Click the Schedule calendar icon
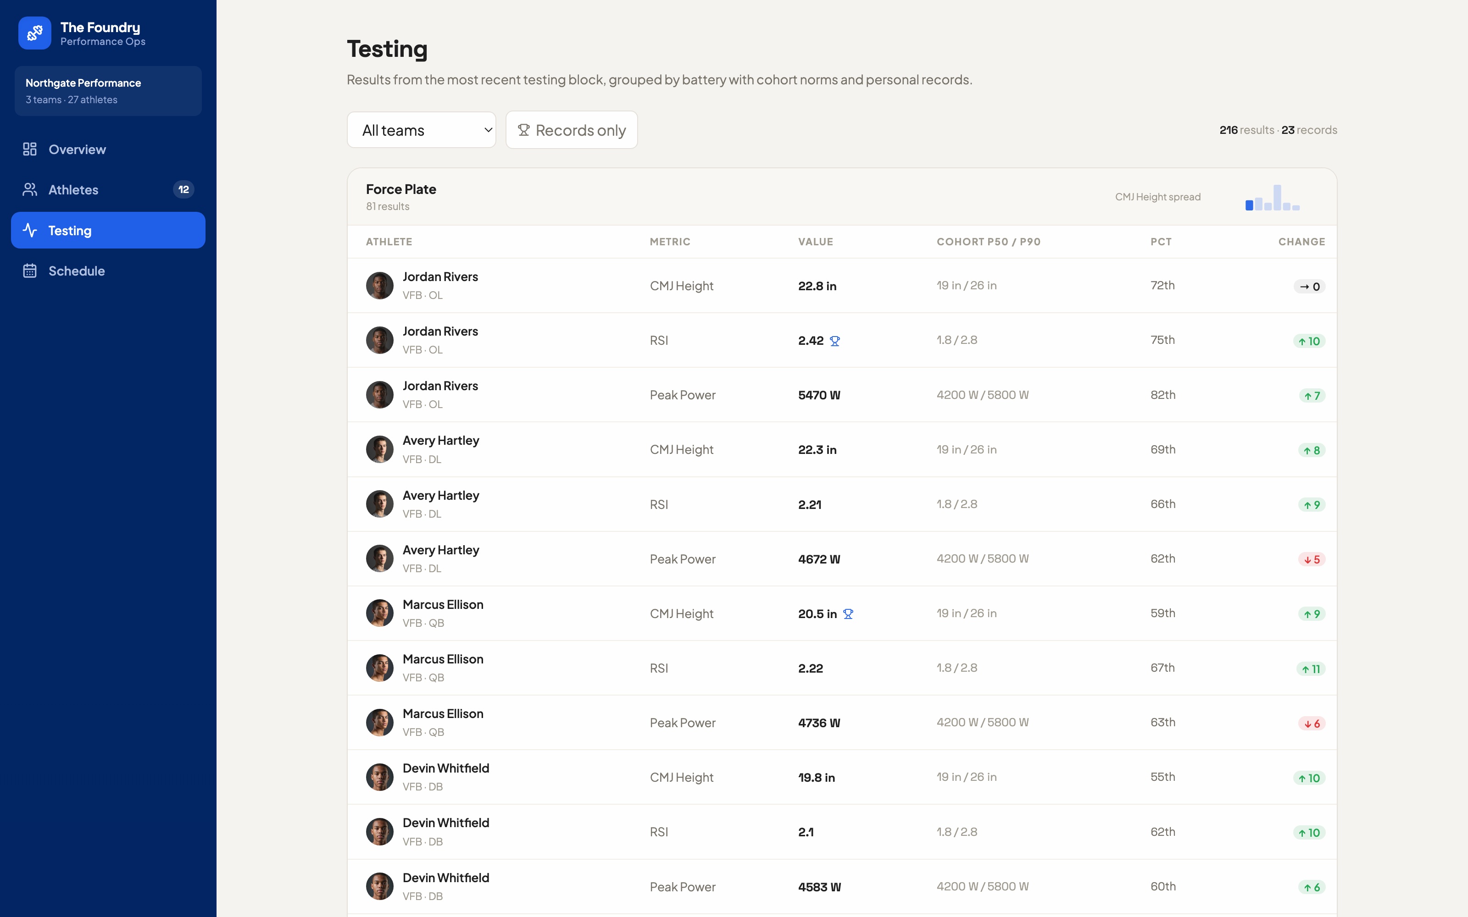The image size is (1468, 917). (30, 271)
